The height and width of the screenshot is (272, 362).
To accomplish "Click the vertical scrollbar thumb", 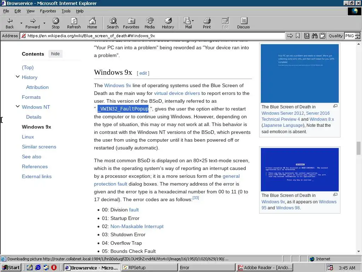I will coord(358,148).
